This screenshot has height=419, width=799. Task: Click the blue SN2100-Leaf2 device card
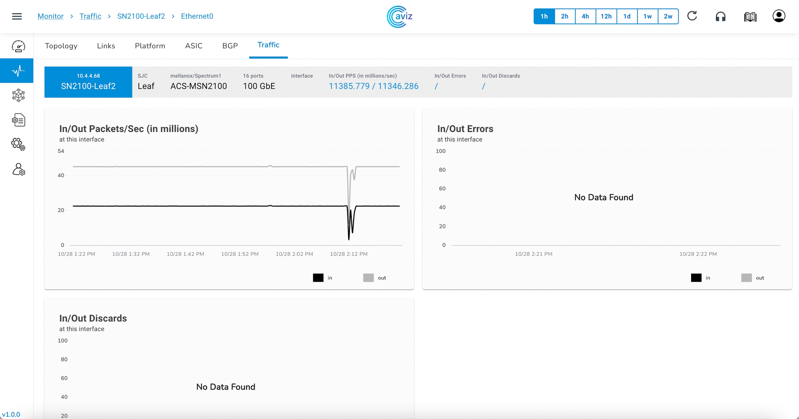[x=88, y=82]
